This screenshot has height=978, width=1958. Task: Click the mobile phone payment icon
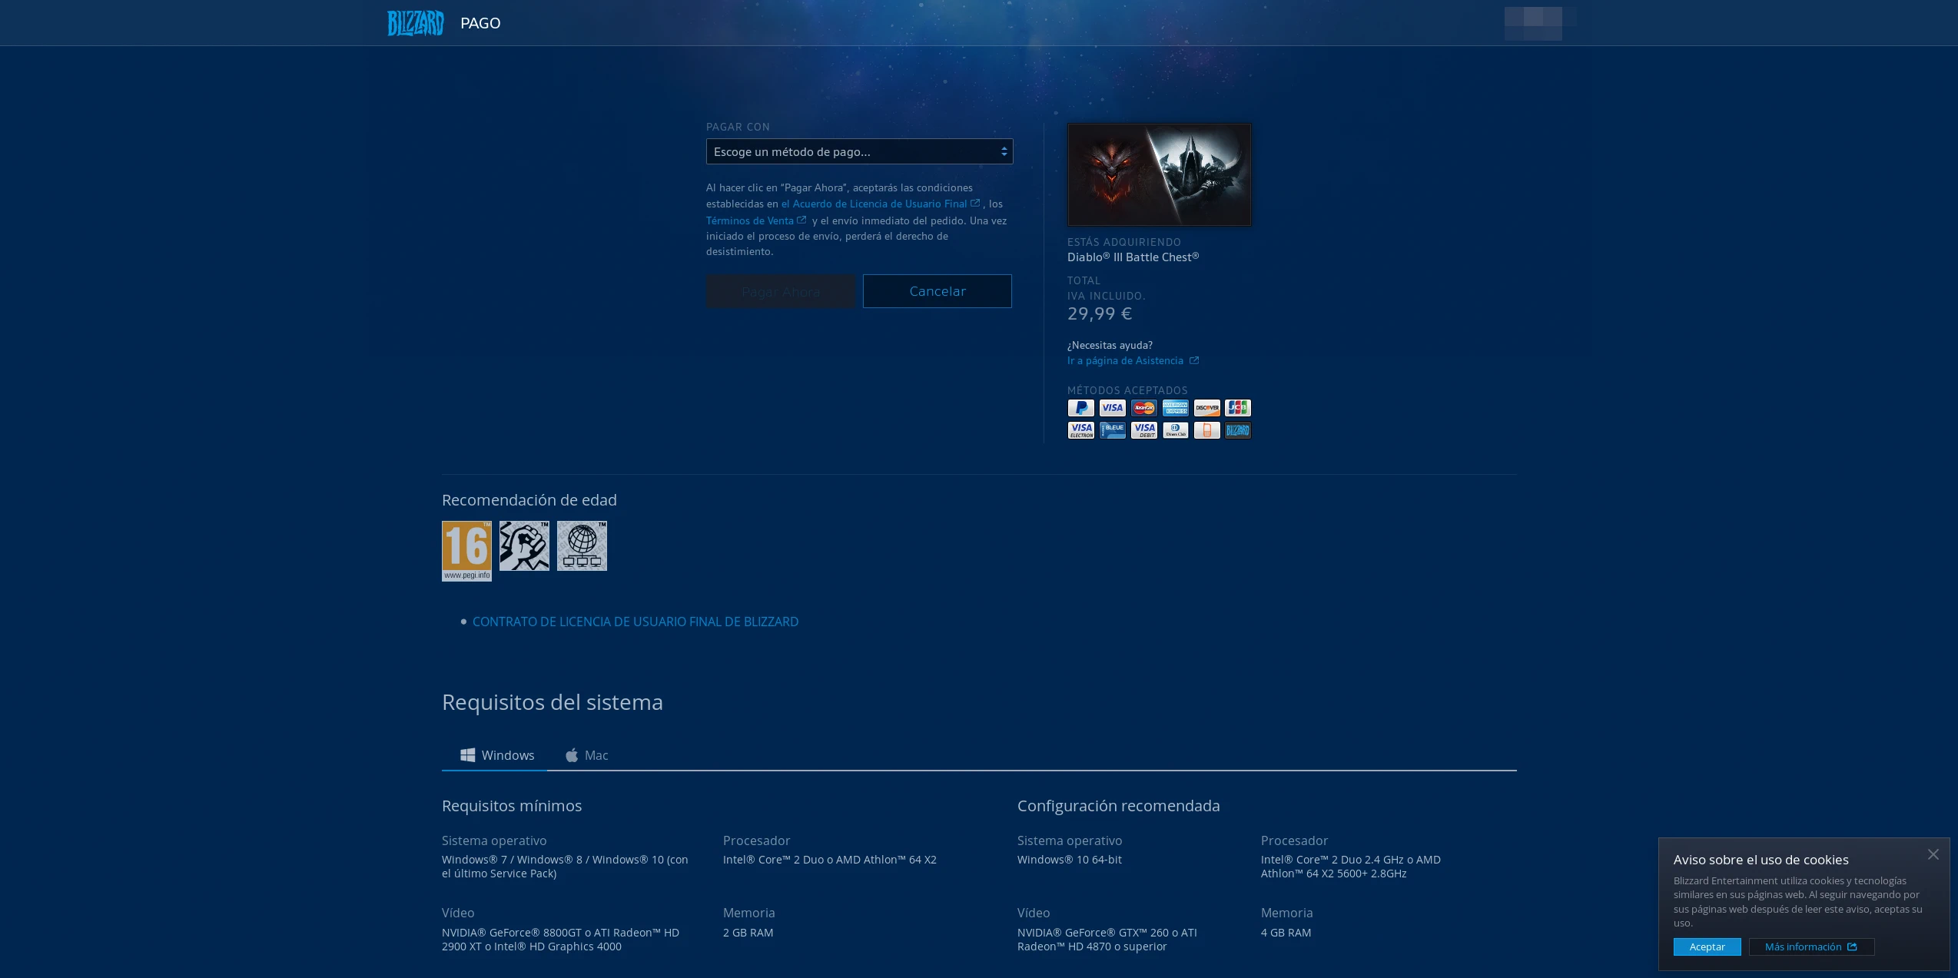coord(1206,430)
